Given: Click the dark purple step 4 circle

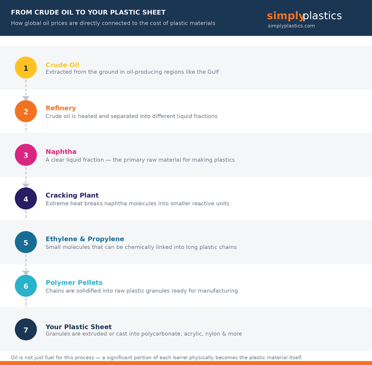Looking at the screenshot, I should click(x=26, y=199).
